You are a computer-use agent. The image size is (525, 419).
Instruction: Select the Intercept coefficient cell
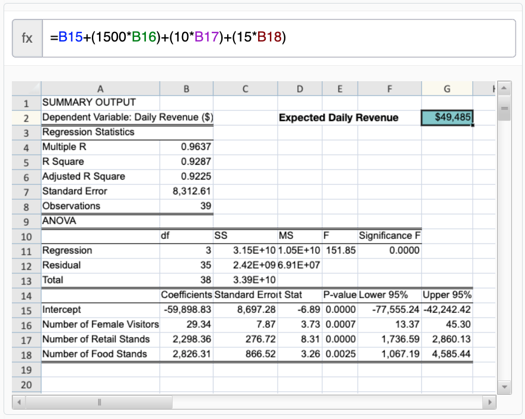[x=186, y=310]
